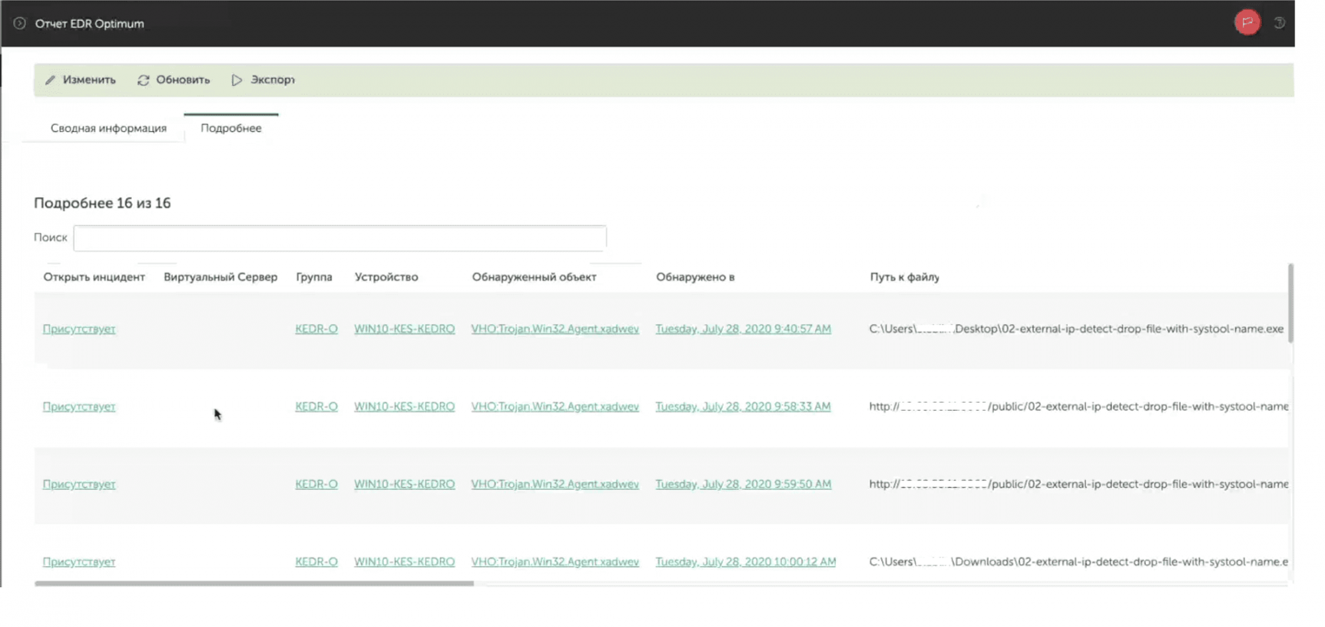Select the Подробнее tab
1325x627 pixels.
coord(231,128)
